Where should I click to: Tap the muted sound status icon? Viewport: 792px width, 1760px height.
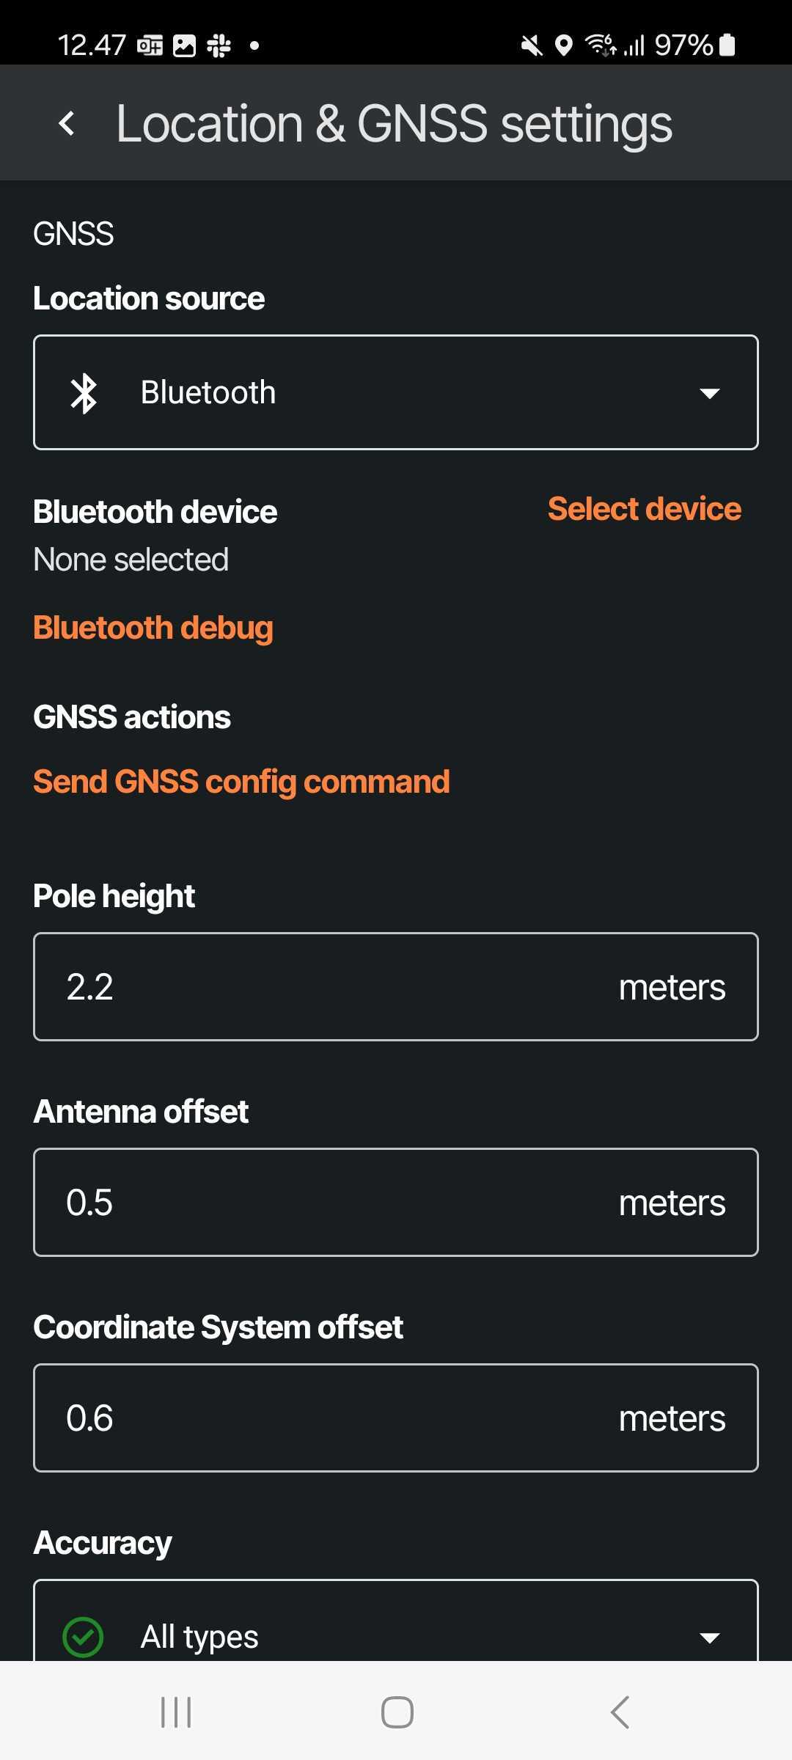pos(532,45)
